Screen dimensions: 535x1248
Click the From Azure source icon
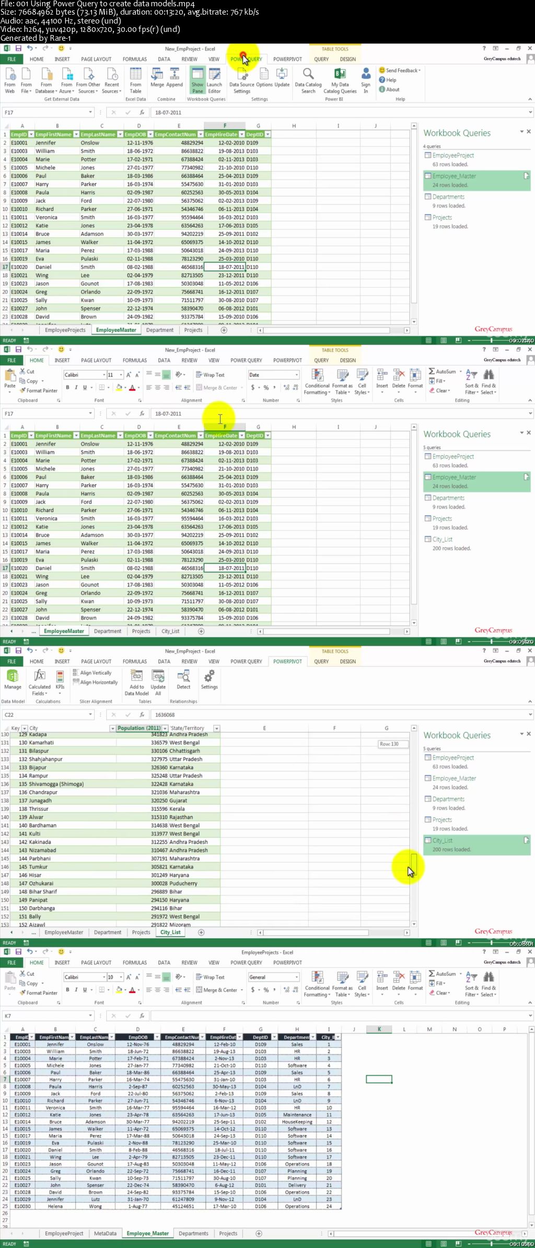[66, 80]
